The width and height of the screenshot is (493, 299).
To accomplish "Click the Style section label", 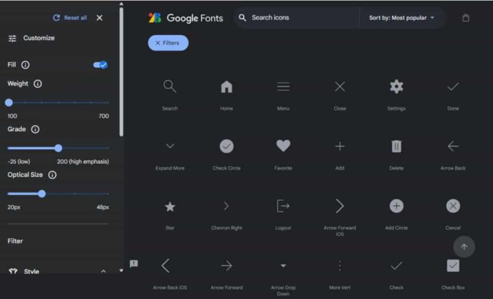I will tap(31, 271).
